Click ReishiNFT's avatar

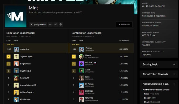click(x=16, y=78)
